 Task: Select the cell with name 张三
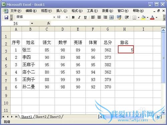[x=30, y=50]
